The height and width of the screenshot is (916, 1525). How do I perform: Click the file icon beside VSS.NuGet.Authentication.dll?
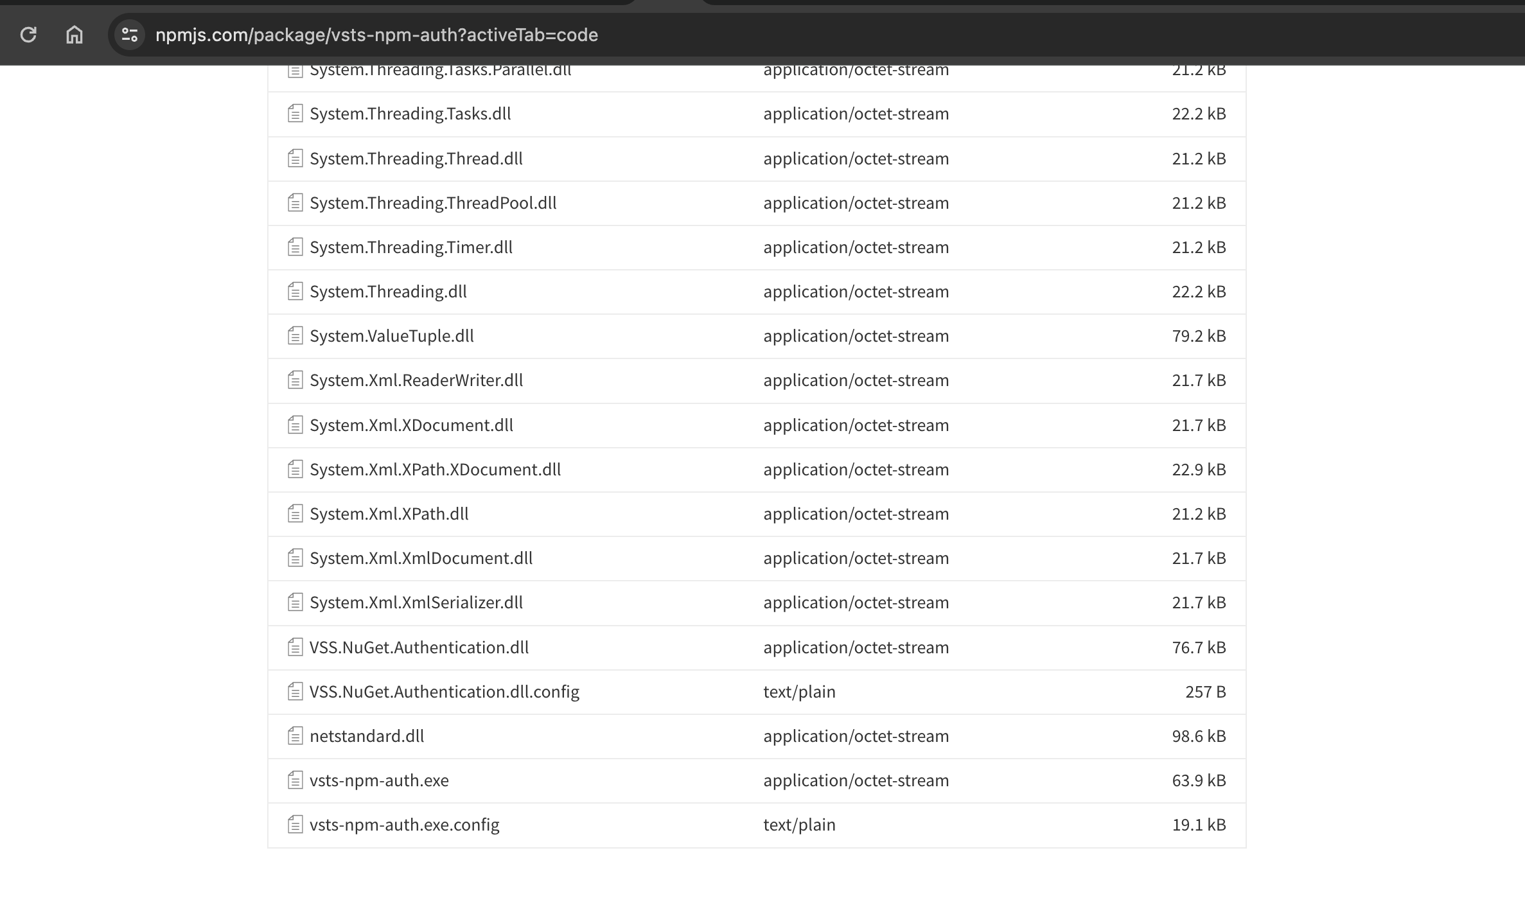point(295,647)
